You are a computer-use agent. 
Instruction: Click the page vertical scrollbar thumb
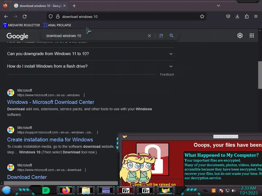(x=260, y=75)
